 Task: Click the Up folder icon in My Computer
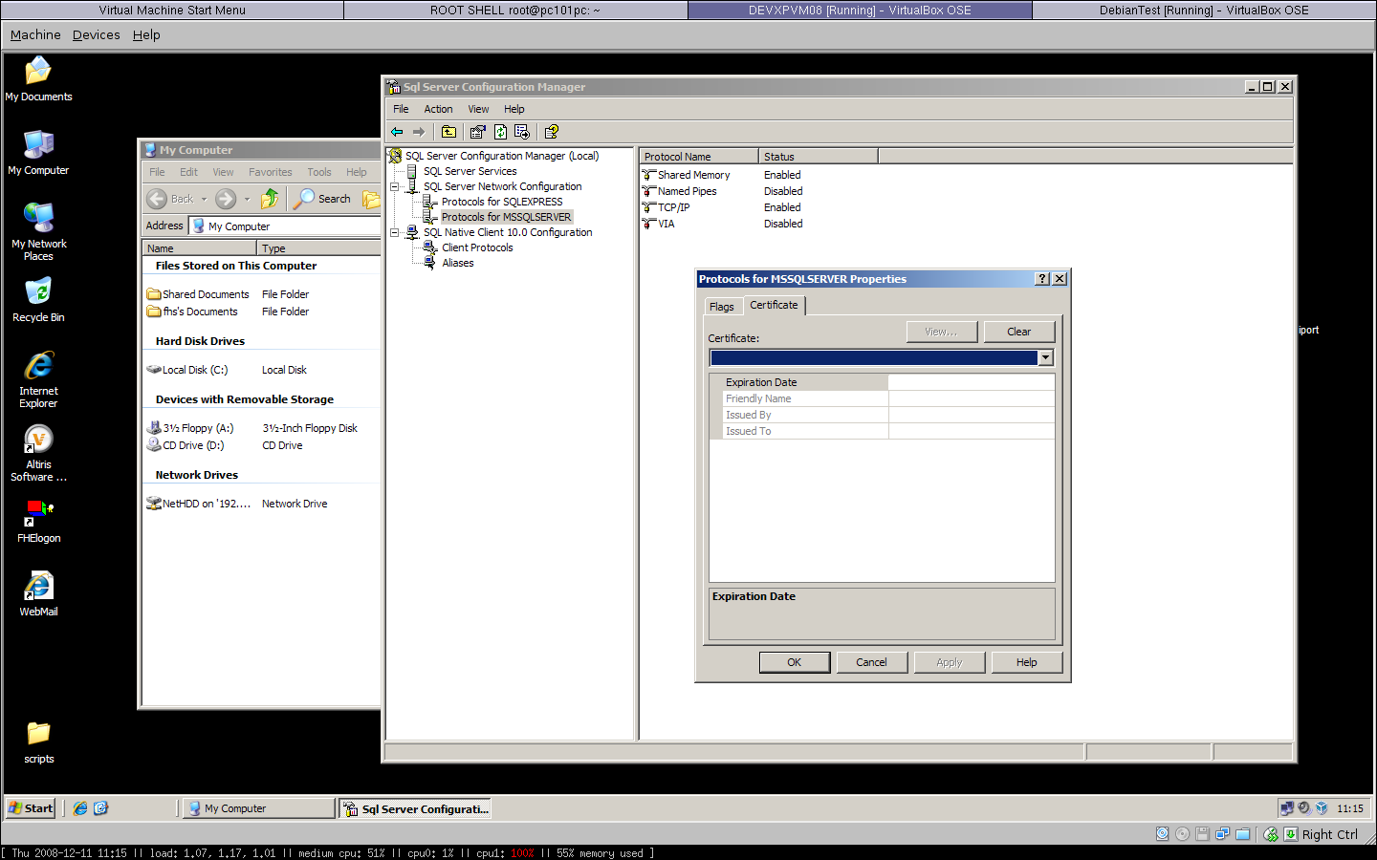[x=270, y=199]
